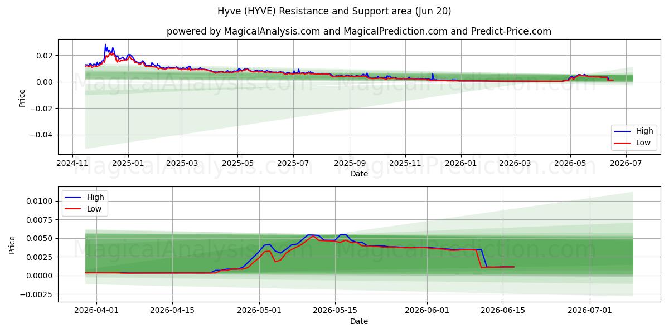Click the '2025-11' tick label
The width and height of the screenshot is (669, 334).
[x=406, y=164]
